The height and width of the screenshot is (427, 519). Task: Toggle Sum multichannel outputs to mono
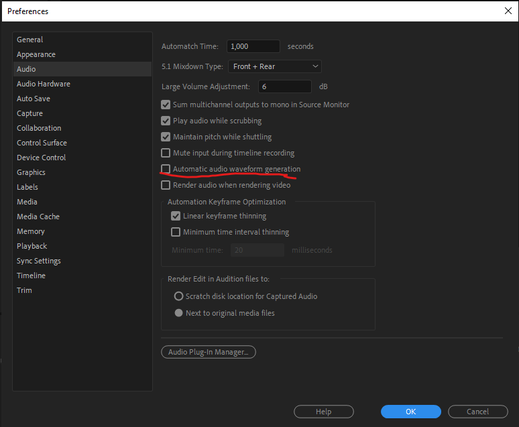pyautogui.click(x=166, y=105)
